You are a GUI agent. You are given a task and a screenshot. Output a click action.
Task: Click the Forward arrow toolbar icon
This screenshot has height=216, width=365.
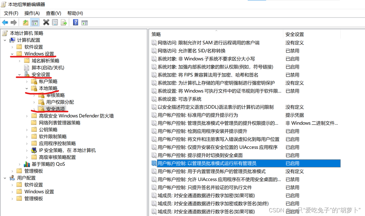(x=14, y=23)
